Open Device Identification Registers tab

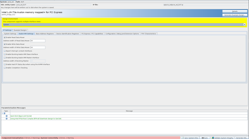coord(68,34)
